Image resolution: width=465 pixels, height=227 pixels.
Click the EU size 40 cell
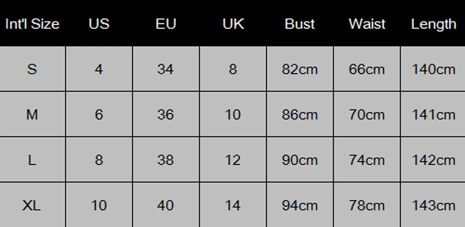(x=166, y=205)
